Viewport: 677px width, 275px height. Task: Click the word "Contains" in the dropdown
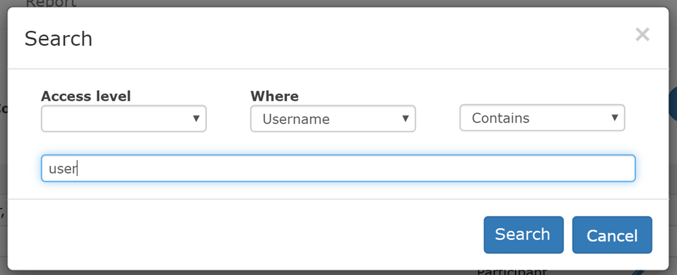tap(500, 118)
